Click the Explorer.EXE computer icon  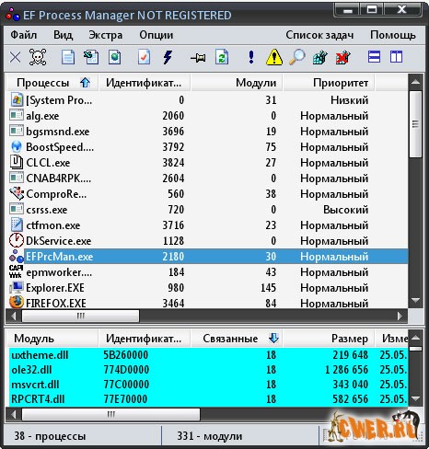point(17,287)
